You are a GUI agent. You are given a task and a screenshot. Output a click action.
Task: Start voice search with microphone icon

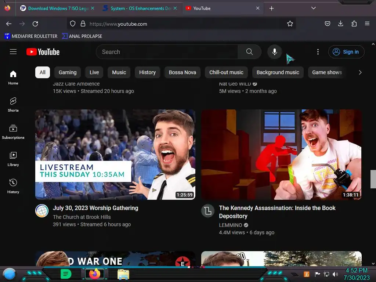[275, 52]
